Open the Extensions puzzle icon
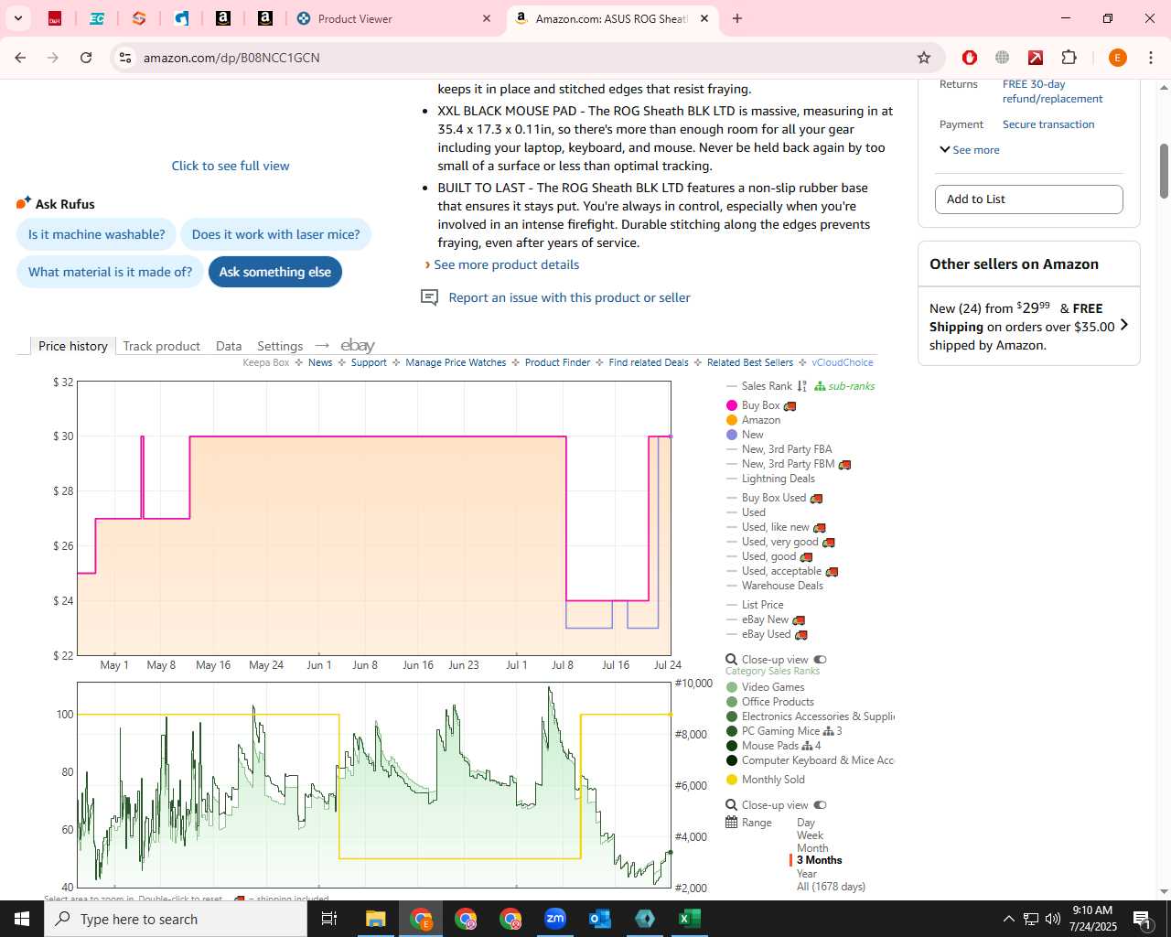1171x937 pixels. pos(1069,58)
